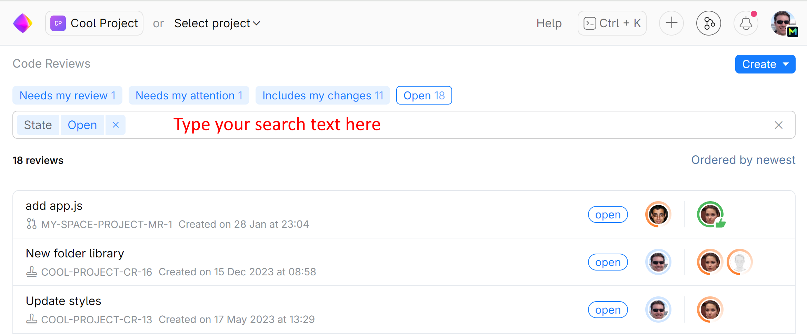
Task: Click the connected-dots icon in the header
Action: (709, 23)
